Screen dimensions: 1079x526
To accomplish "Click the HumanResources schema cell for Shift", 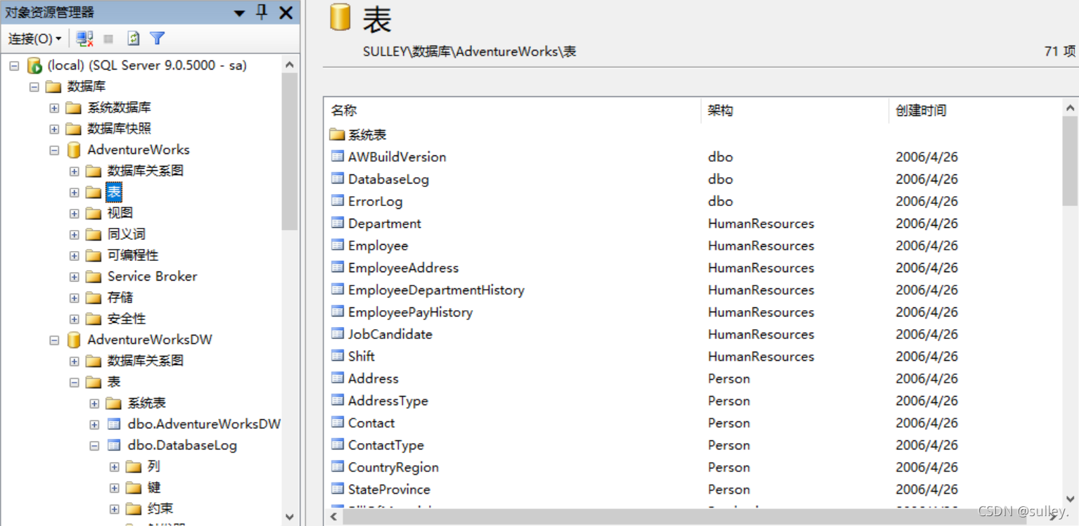I will [761, 357].
